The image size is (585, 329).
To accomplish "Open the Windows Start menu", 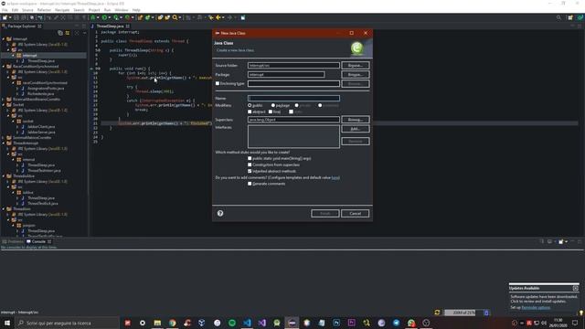I will click(7, 323).
